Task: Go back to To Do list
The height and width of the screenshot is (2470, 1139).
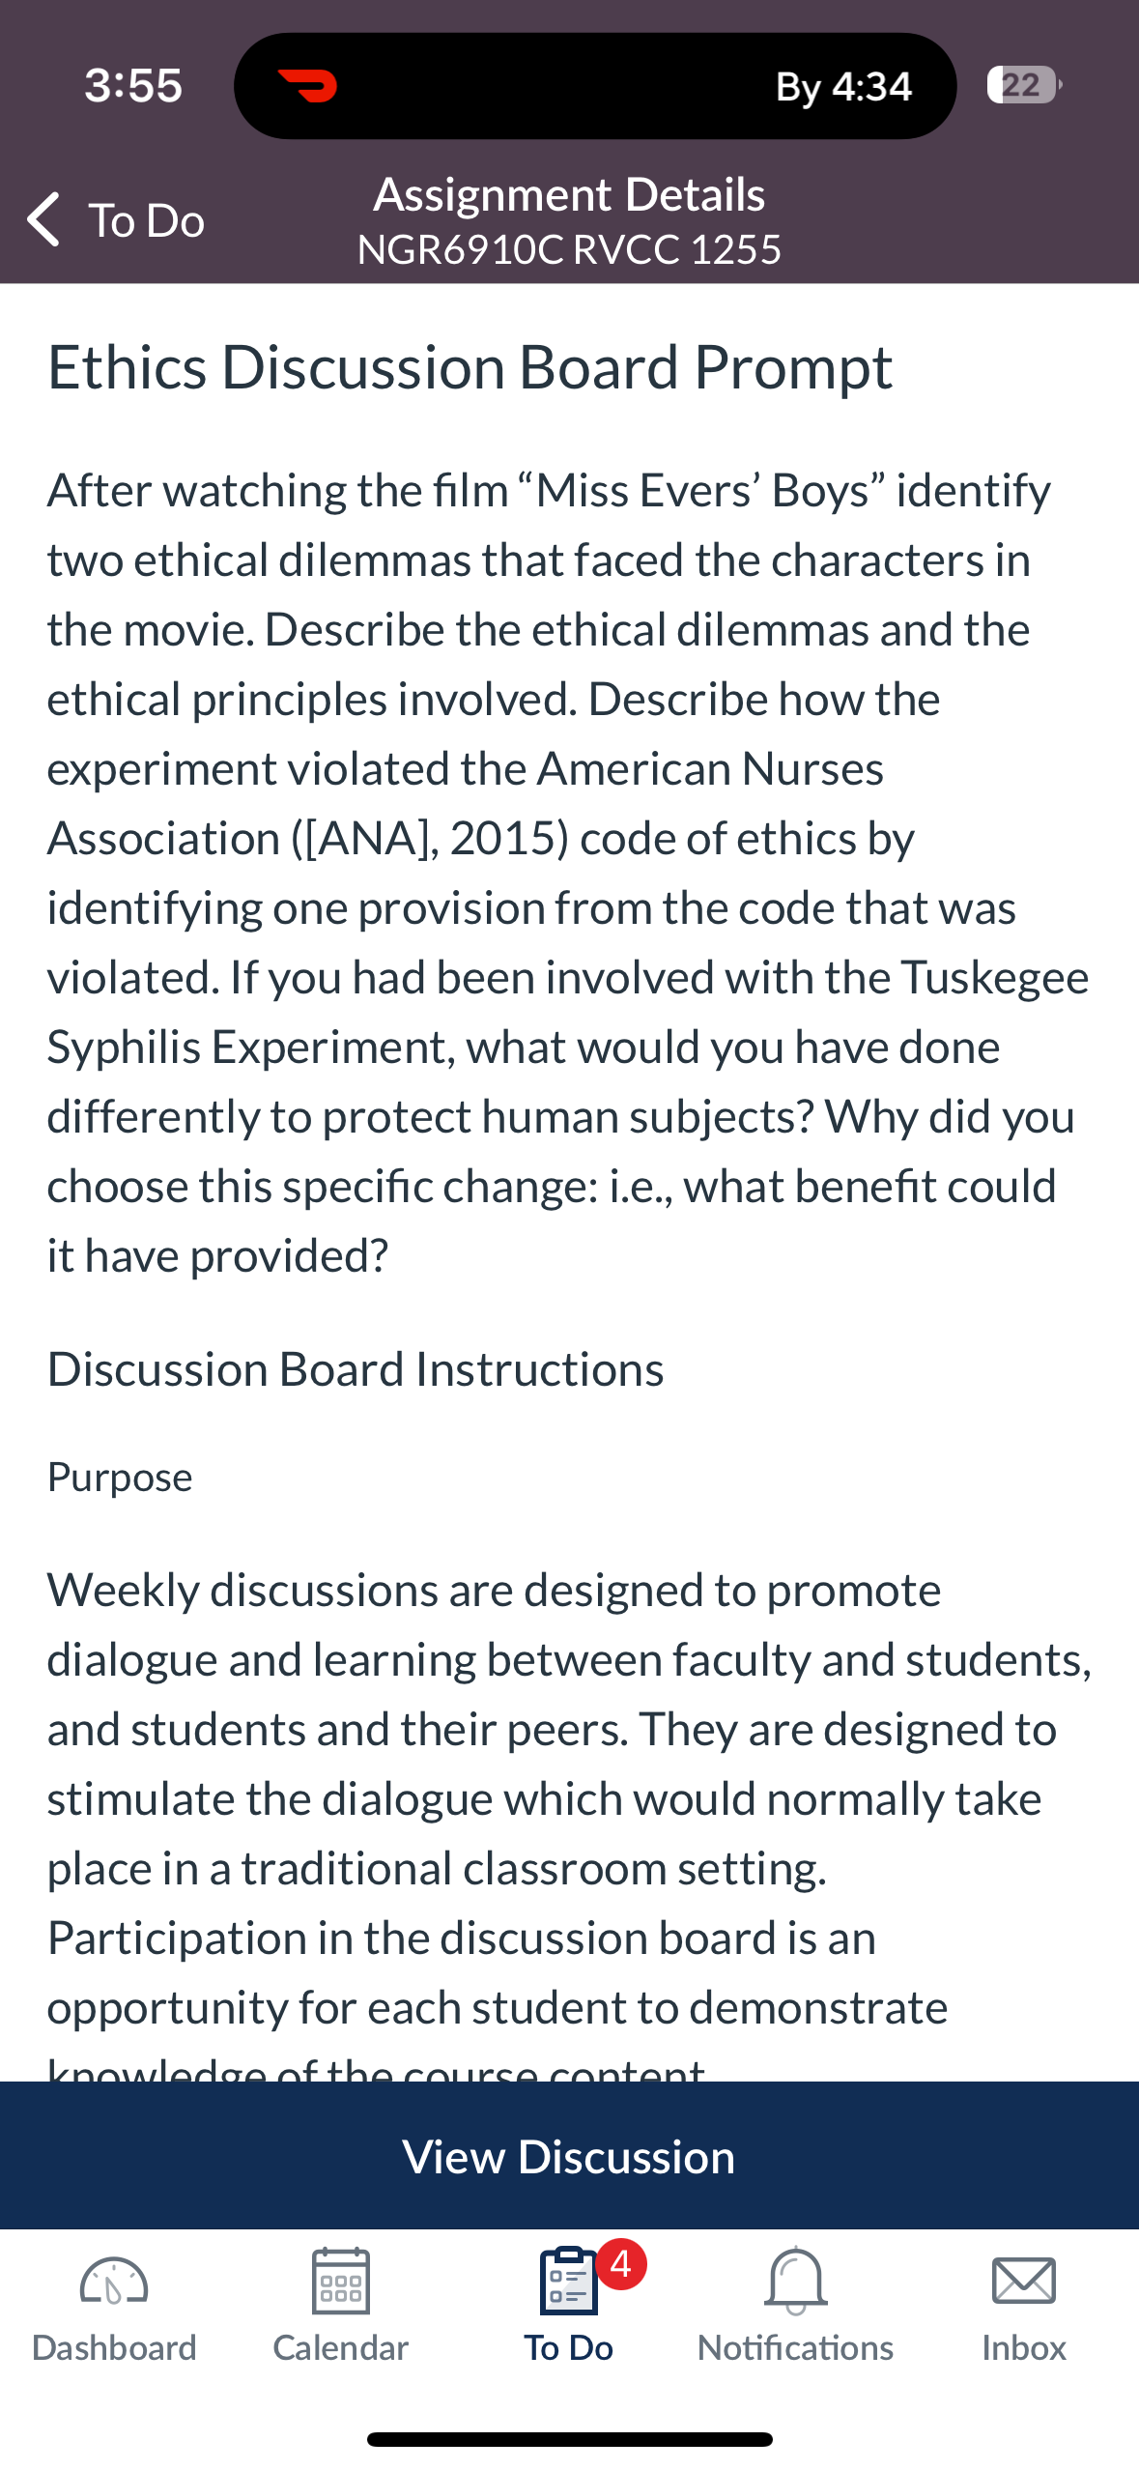Action: (x=116, y=219)
